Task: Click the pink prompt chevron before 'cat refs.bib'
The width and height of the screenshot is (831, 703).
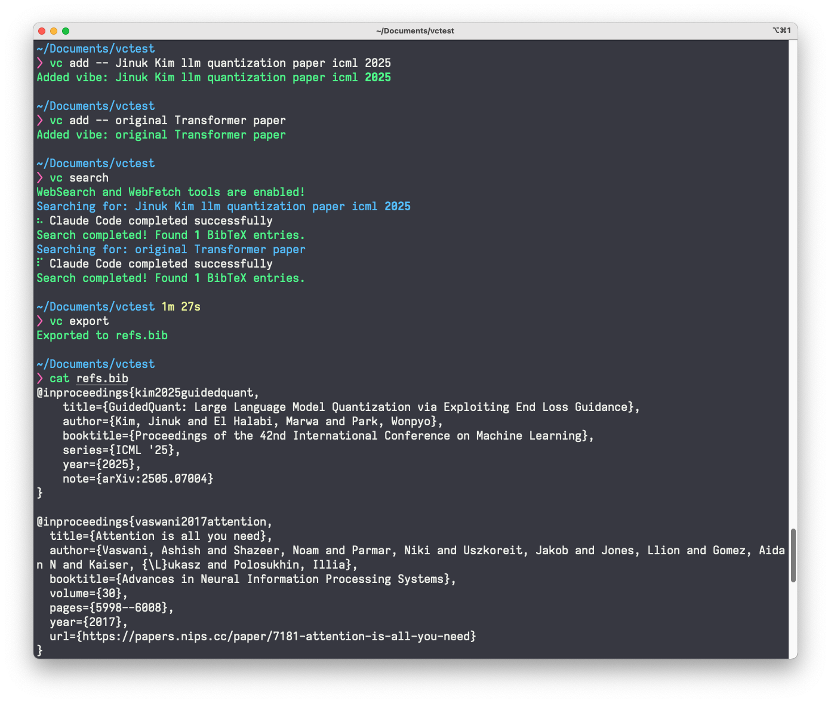Action: click(40, 379)
